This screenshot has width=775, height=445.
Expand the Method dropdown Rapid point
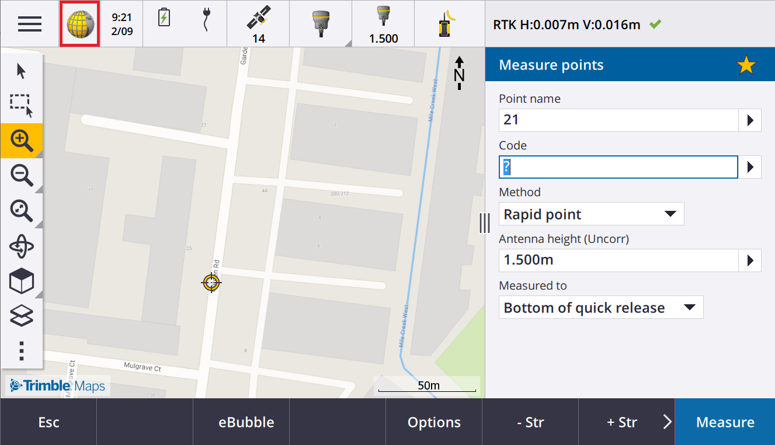pos(591,214)
